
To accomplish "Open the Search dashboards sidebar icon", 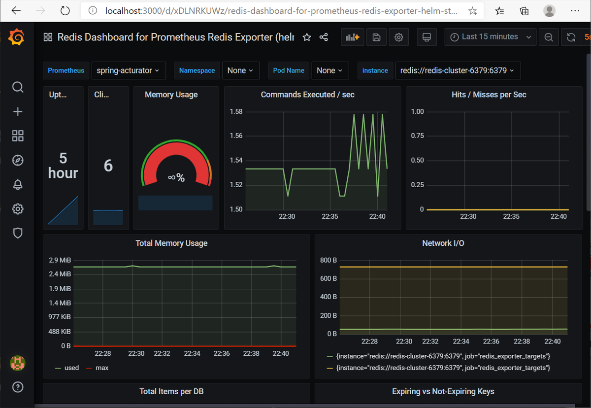I will (18, 87).
